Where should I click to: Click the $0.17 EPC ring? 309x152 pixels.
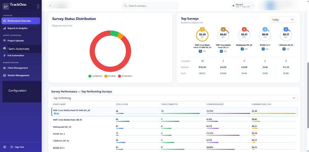286,36
